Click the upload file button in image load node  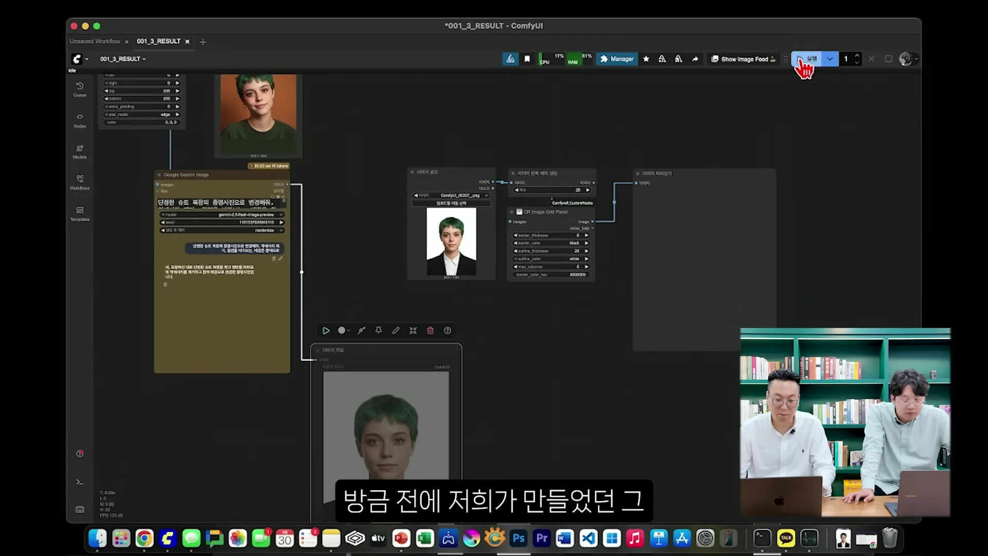452,203
